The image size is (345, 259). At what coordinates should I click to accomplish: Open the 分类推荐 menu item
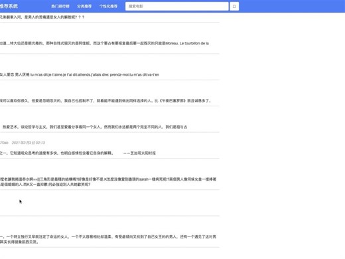[84, 6]
